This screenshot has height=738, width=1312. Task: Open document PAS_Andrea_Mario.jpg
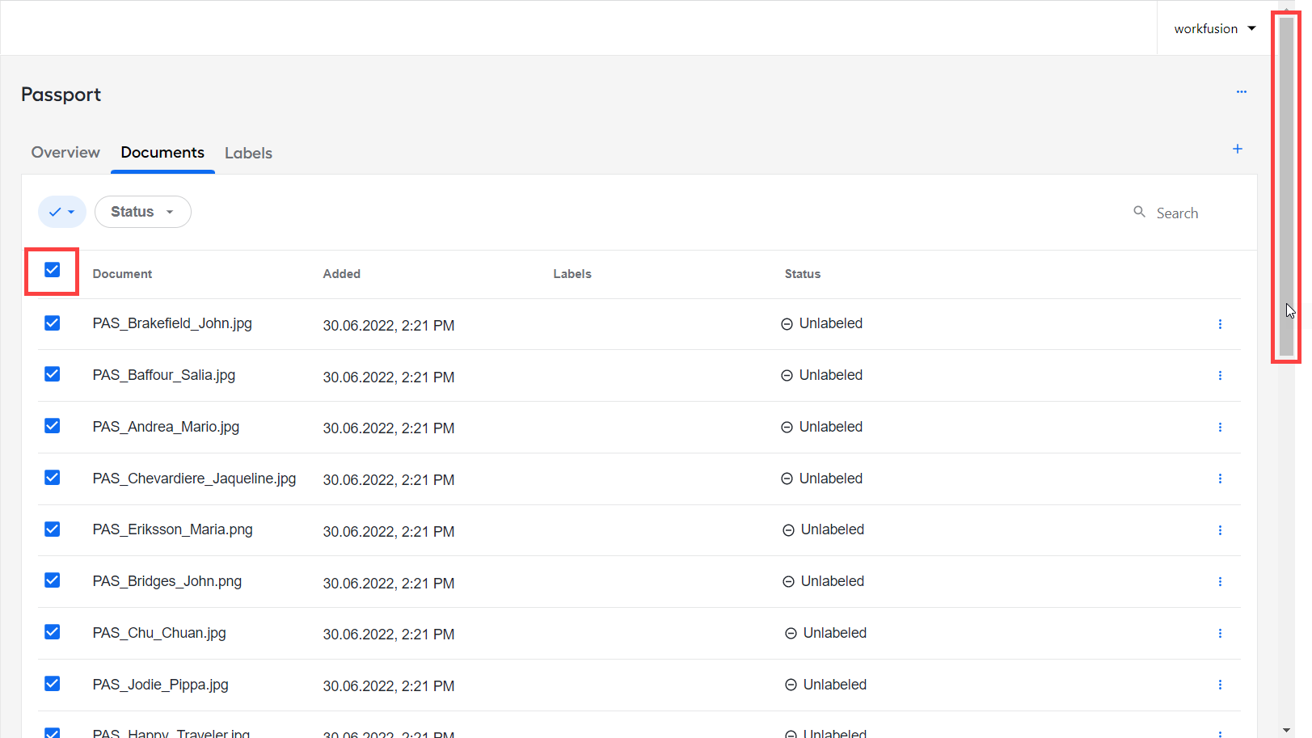(166, 427)
